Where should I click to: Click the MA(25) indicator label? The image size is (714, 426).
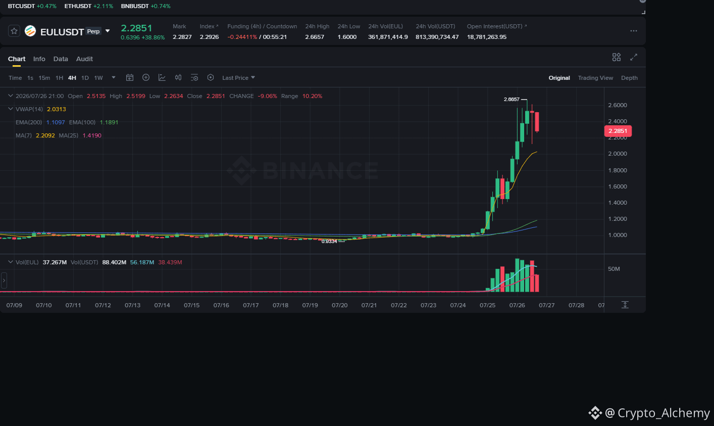click(69, 135)
